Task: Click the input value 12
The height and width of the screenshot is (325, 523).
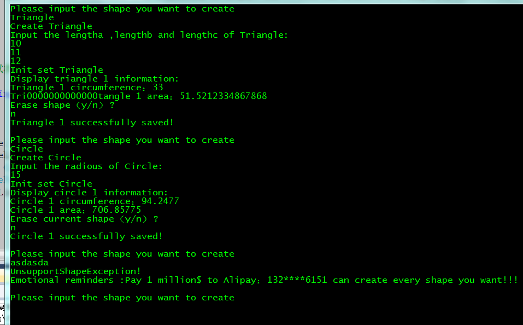Action: coord(16,61)
